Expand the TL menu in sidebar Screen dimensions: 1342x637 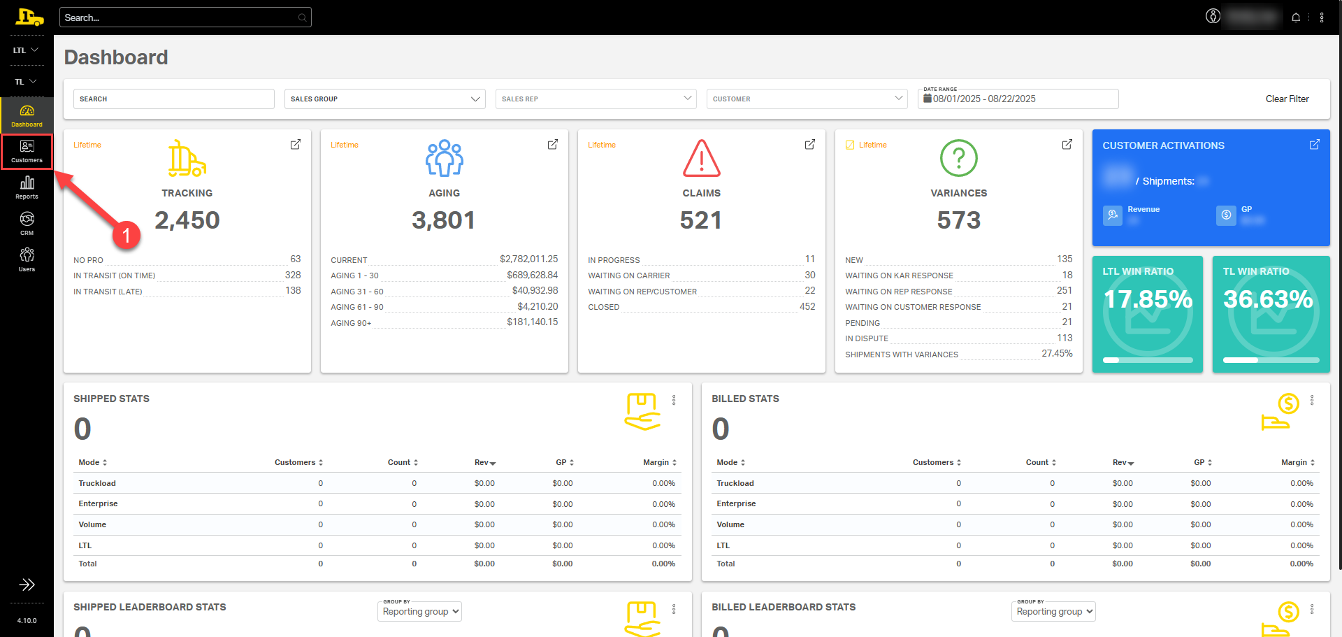(26, 82)
